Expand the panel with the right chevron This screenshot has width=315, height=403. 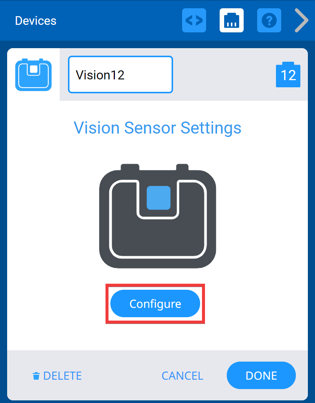point(301,20)
